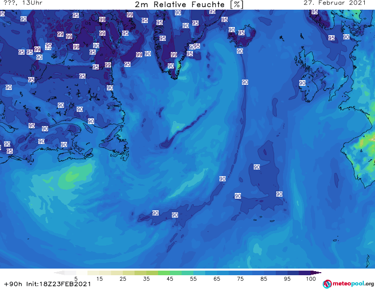The width and height of the screenshot is (375, 289).
Task: Click the legend value '65'
Action: point(217,279)
